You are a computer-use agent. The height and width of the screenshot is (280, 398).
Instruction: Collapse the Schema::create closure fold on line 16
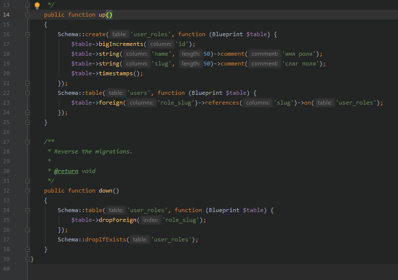coord(28,35)
